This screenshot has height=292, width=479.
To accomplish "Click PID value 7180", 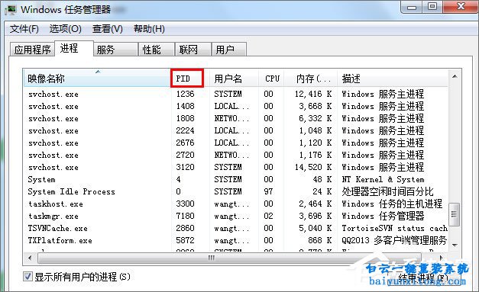I will point(185,216).
